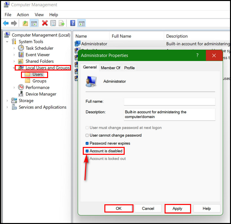Click the dialog's question mark help icon
Screen dimensions: 231x224
pyautogui.click(x=197, y=55)
